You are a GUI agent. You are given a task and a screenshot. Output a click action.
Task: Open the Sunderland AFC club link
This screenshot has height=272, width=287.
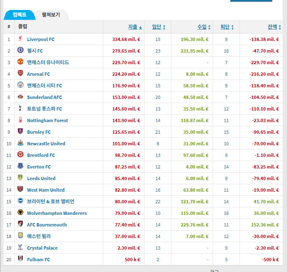point(45,97)
